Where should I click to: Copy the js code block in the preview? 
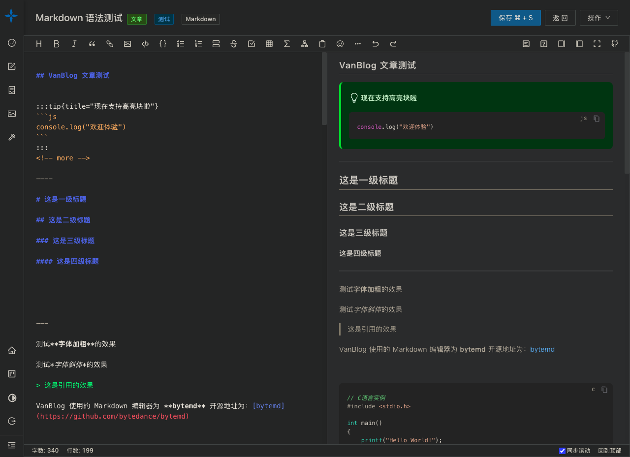597,119
